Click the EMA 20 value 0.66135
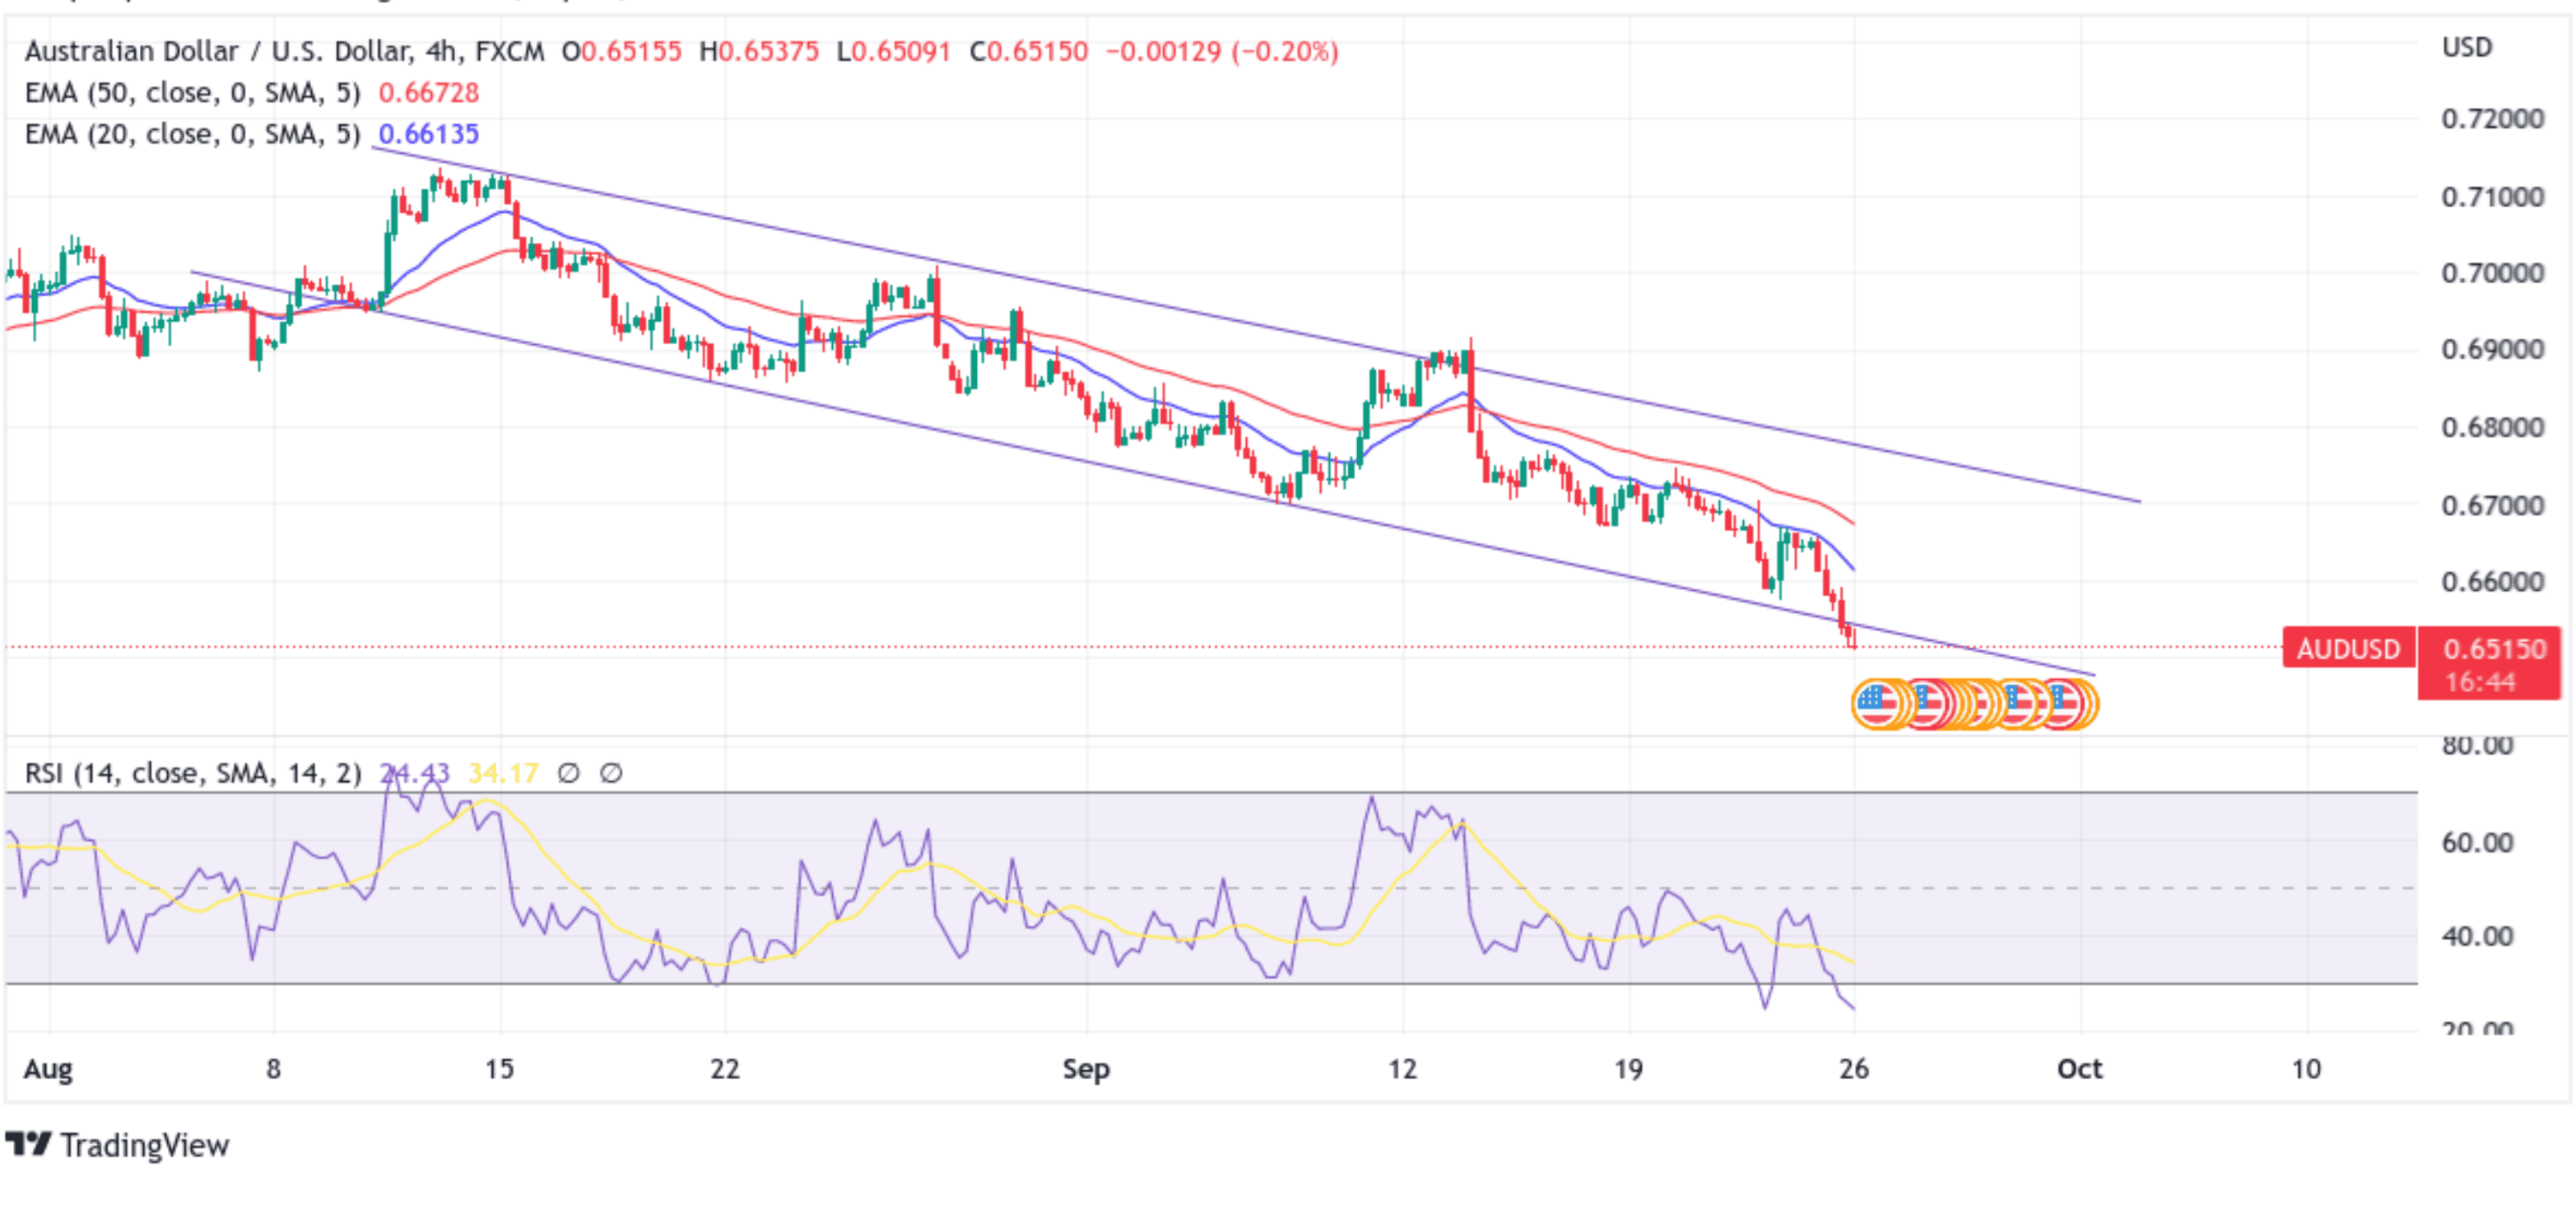The width and height of the screenshot is (2576, 1223). point(429,134)
